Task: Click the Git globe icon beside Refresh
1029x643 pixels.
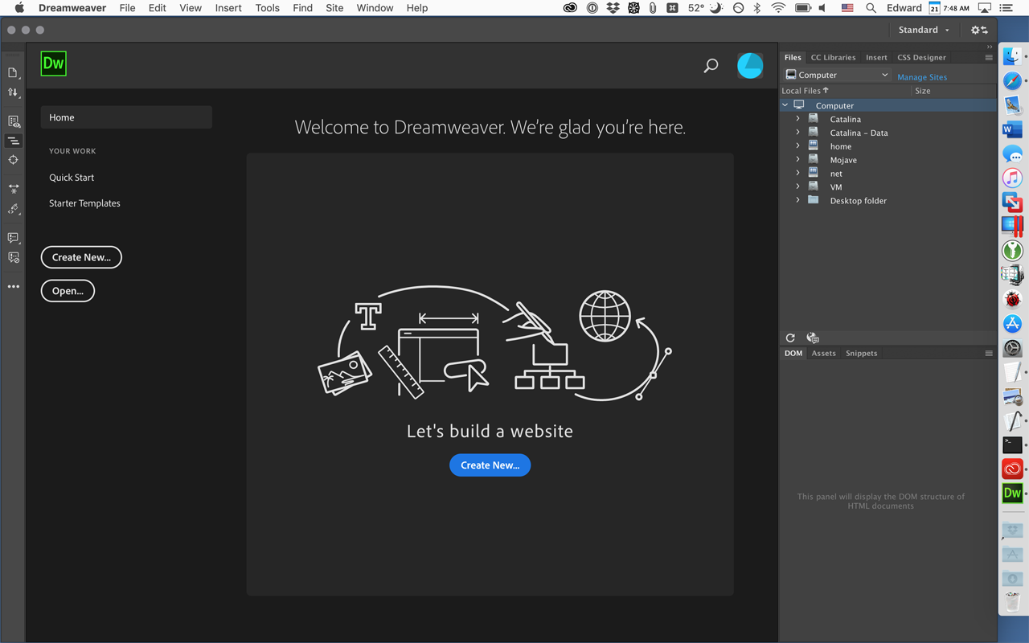Action: pos(812,338)
